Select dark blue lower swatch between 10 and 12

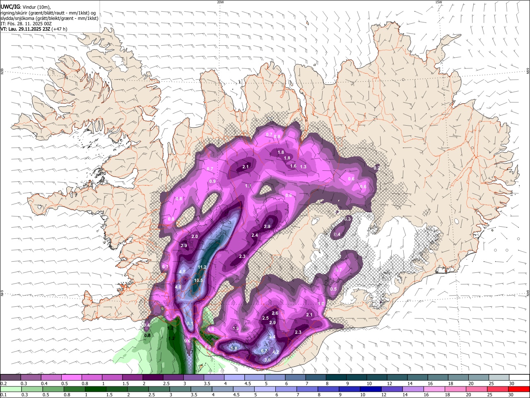coord(371,389)
